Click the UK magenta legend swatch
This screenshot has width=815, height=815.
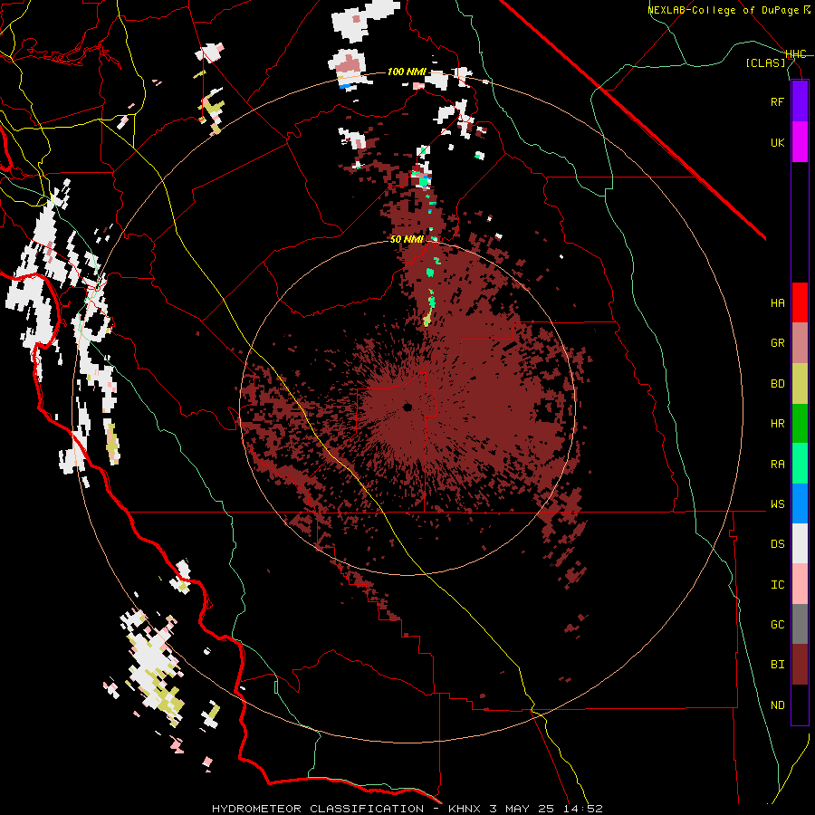point(800,142)
